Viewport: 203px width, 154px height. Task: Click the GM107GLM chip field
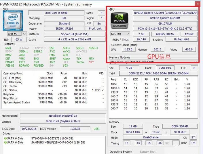click(x=165, y=24)
